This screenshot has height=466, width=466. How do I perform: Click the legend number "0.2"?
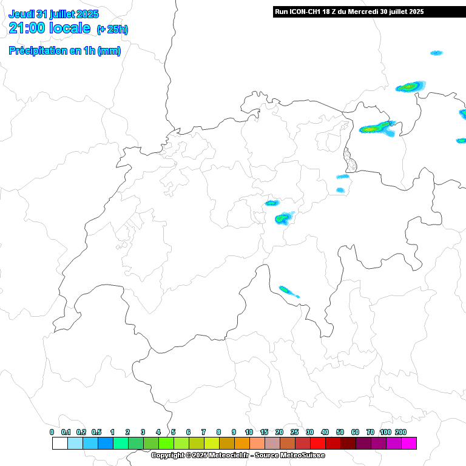pyautogui.click(x=81, y=432)
